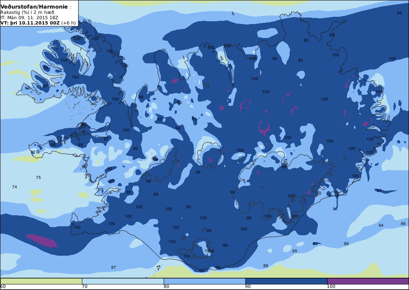Click the "Rakastig (%) í 2 m hæð" label
The height and width of the screenshot is (290, 409).
point(27,13)
